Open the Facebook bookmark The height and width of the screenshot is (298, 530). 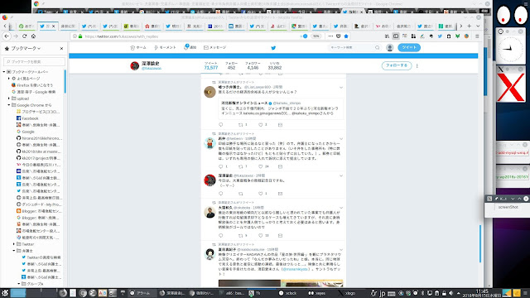[30, 118]
